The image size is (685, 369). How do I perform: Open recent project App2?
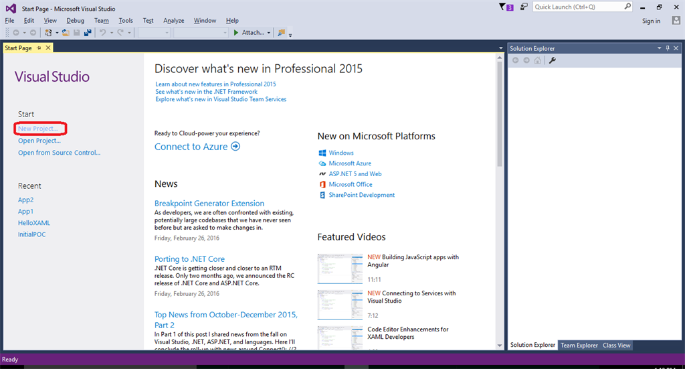pyautogui.click(x=26, y=200)
